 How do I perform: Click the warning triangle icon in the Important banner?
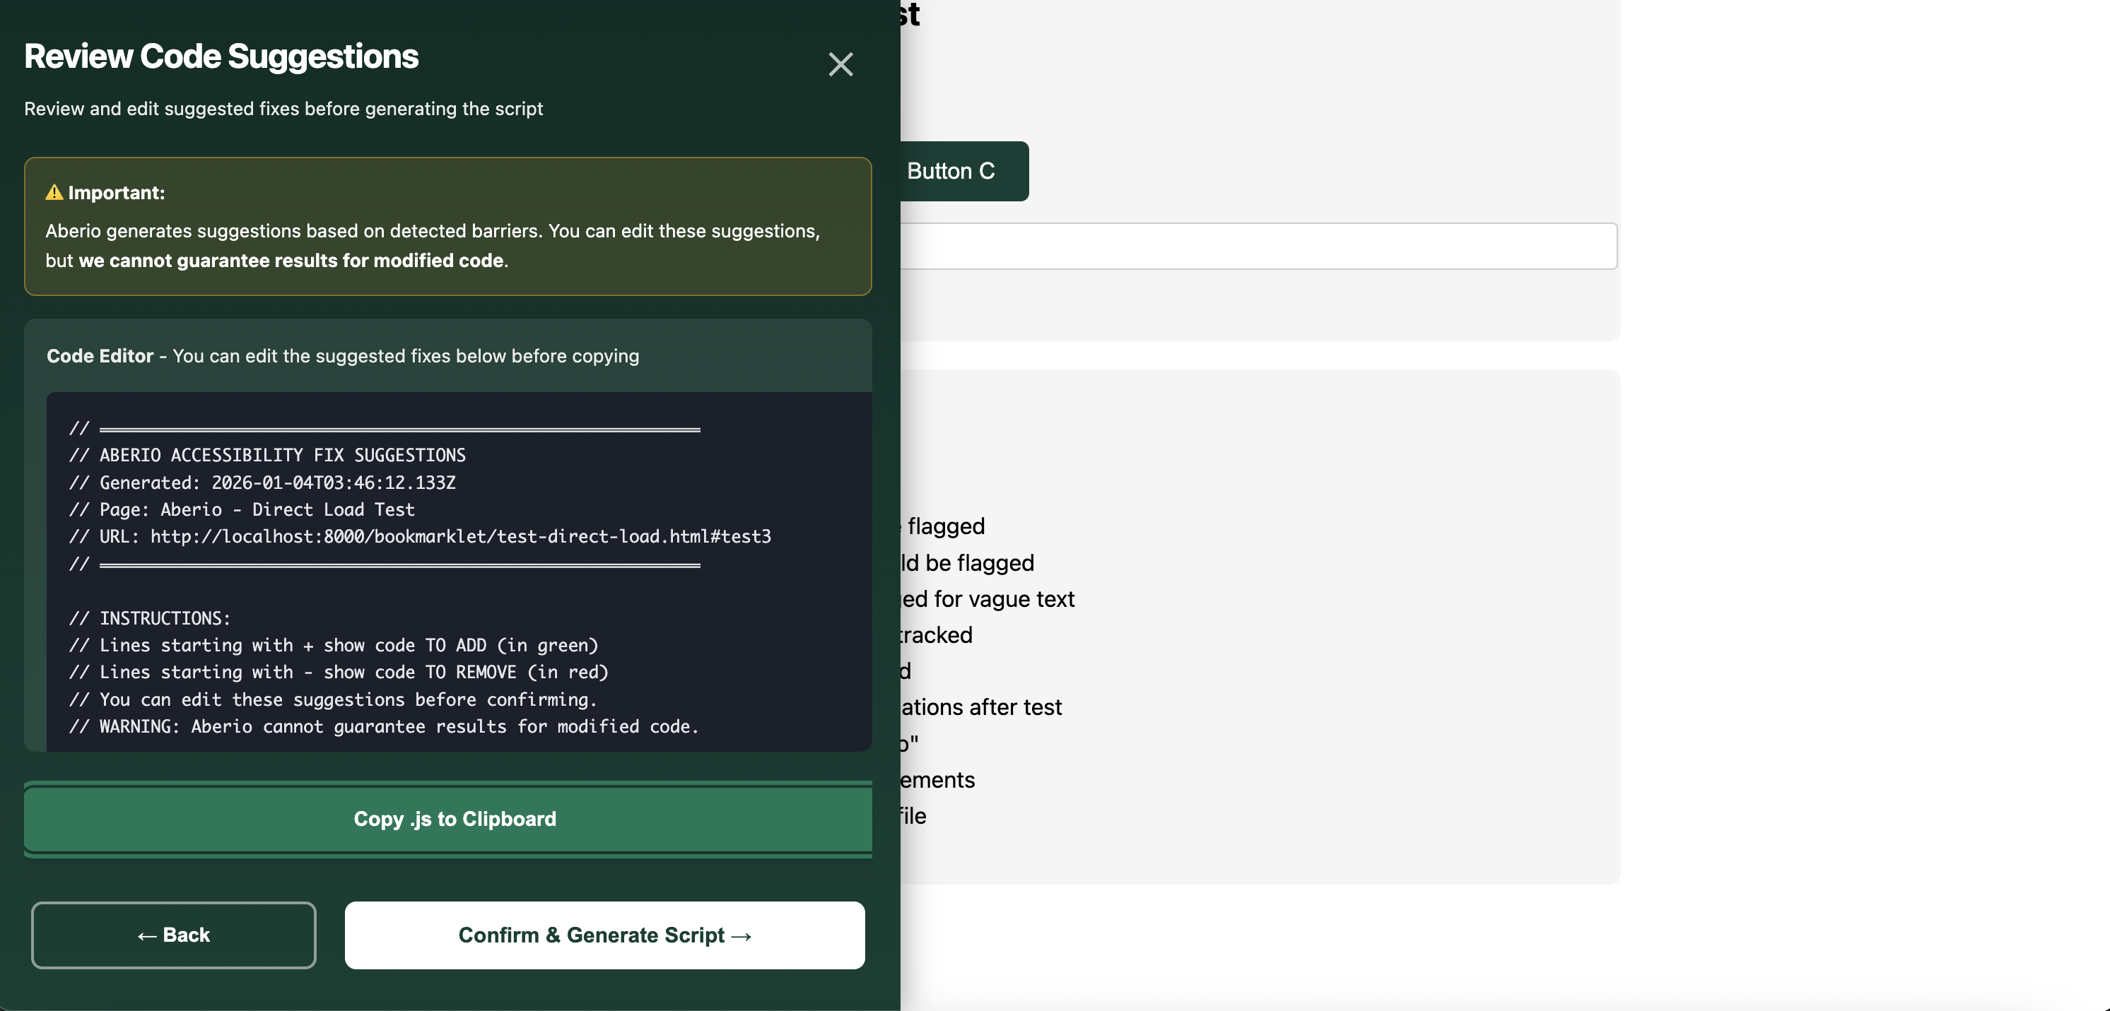tap(54, 191)
